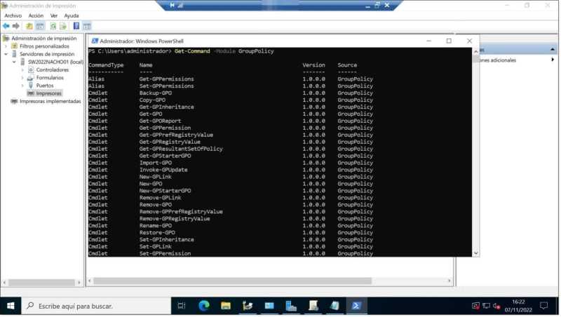Image resolution: width=561 pixels, height=317 pixels.
Task: Click the pin icon on the remote connection bar
Action: point(172,6)
